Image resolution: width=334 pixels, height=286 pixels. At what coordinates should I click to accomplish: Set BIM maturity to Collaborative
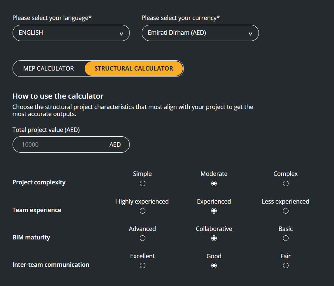click(214, 238)
